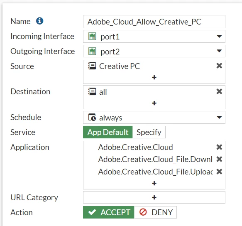Add an application with plus icon
242x226 pixels.
point(154,183)
